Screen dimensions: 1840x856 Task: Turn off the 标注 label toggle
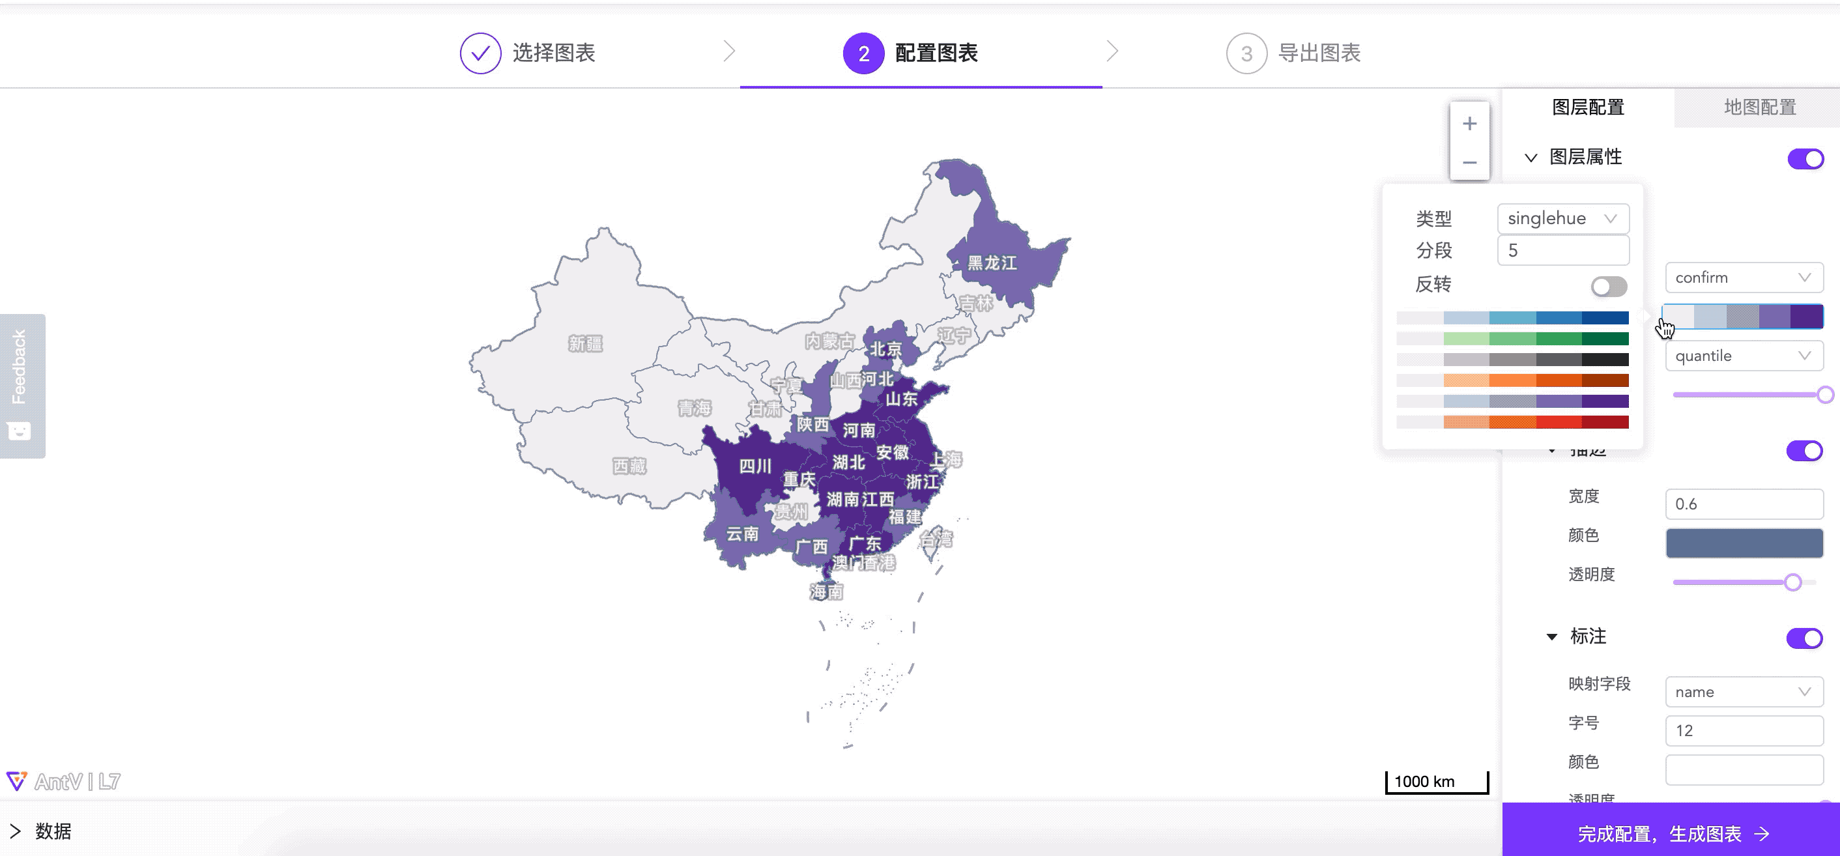[1804, 638]
